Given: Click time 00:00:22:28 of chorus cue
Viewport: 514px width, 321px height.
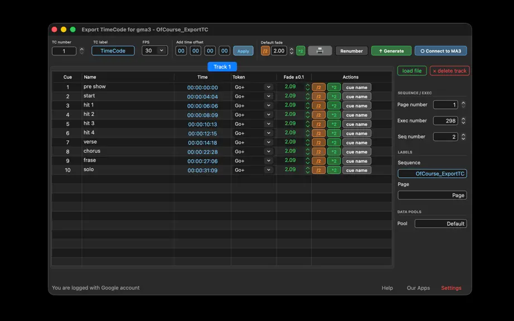Looking at the screenshot, I should pyautogui.click(x=202, y=152).
